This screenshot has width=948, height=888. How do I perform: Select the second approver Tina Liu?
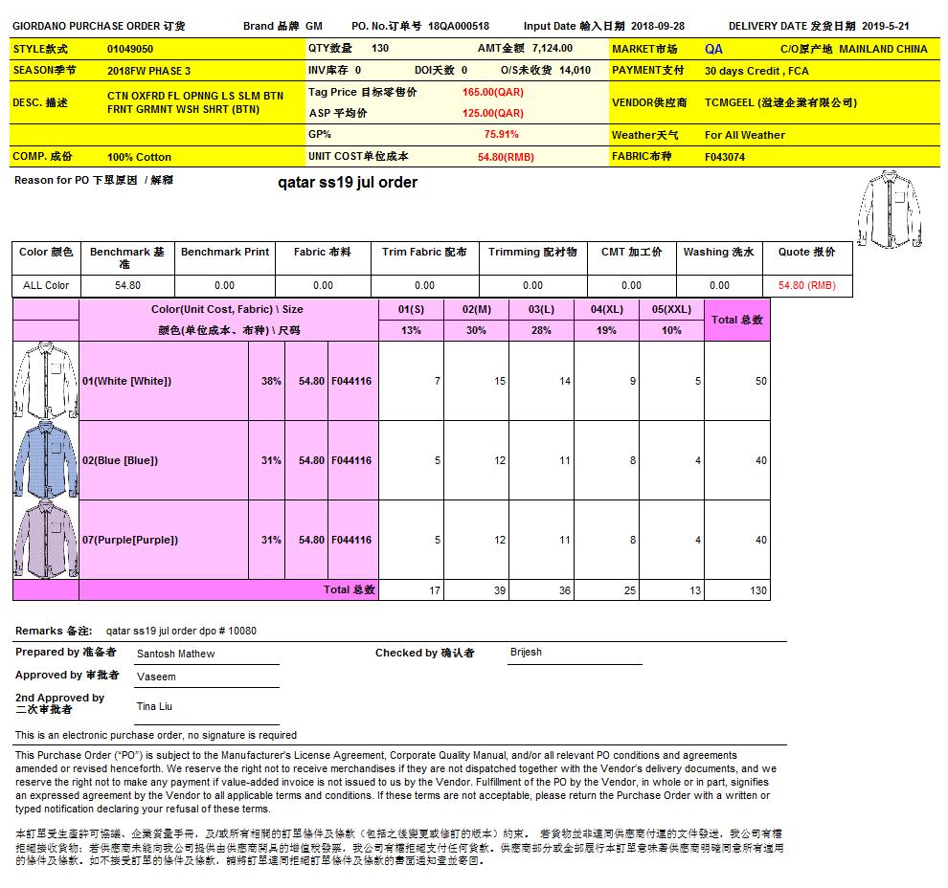(154, 706)
